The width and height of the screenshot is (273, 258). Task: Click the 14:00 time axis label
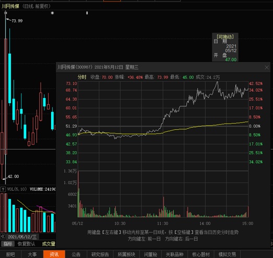[205, 224]
